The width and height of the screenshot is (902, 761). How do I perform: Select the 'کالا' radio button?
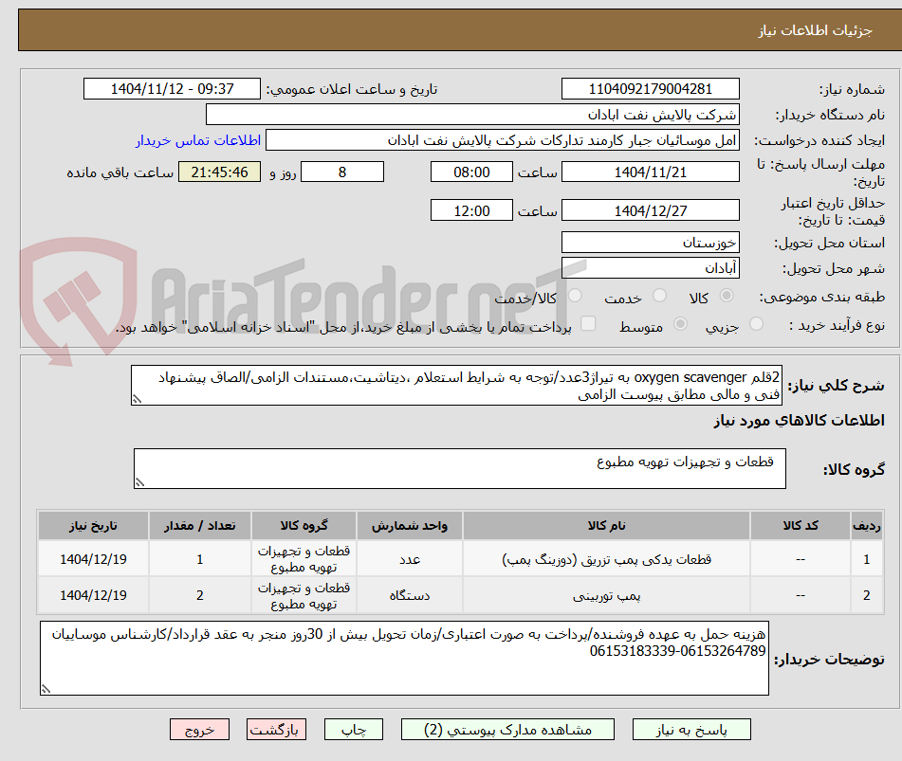(727, 296)
